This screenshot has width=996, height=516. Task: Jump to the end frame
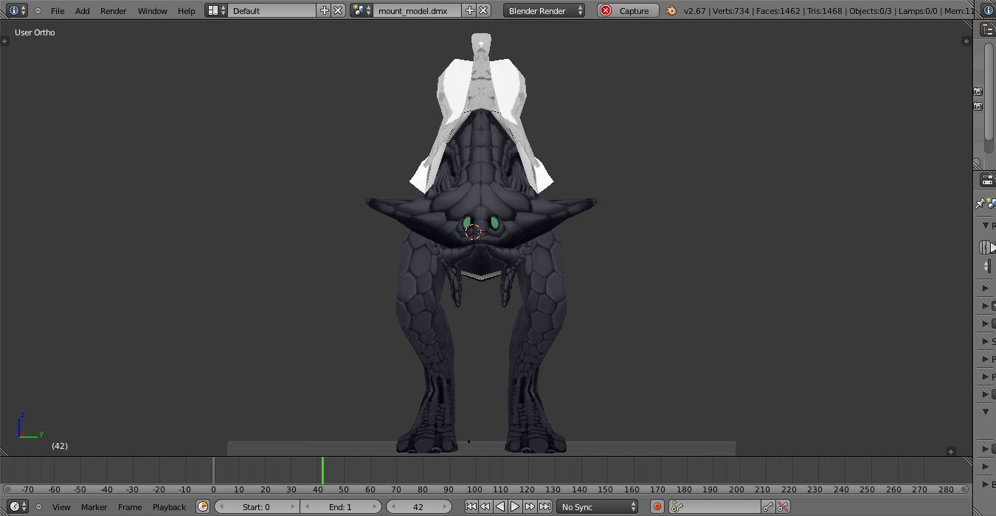coord(544,506)
